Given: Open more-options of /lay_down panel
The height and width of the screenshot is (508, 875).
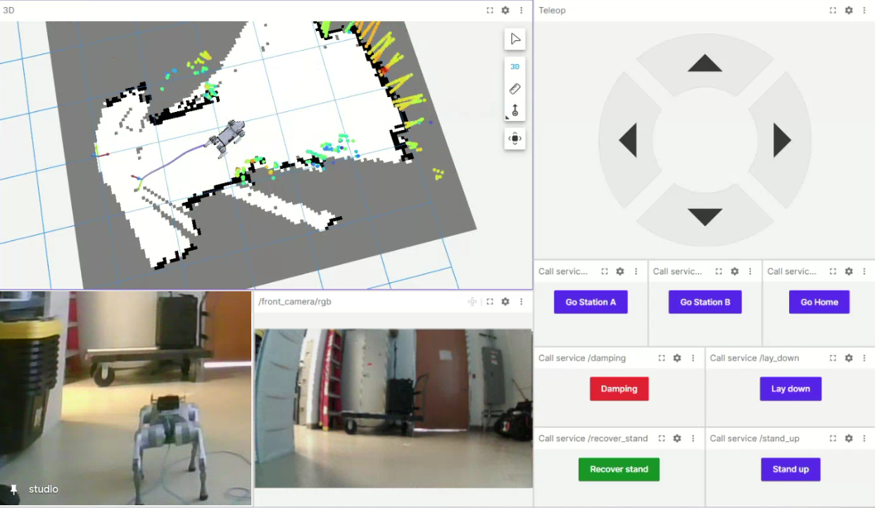Looking at the screenshot, I should 864,358.
